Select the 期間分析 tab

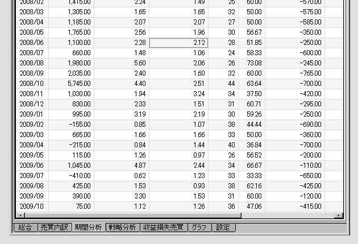coord(89,228)
